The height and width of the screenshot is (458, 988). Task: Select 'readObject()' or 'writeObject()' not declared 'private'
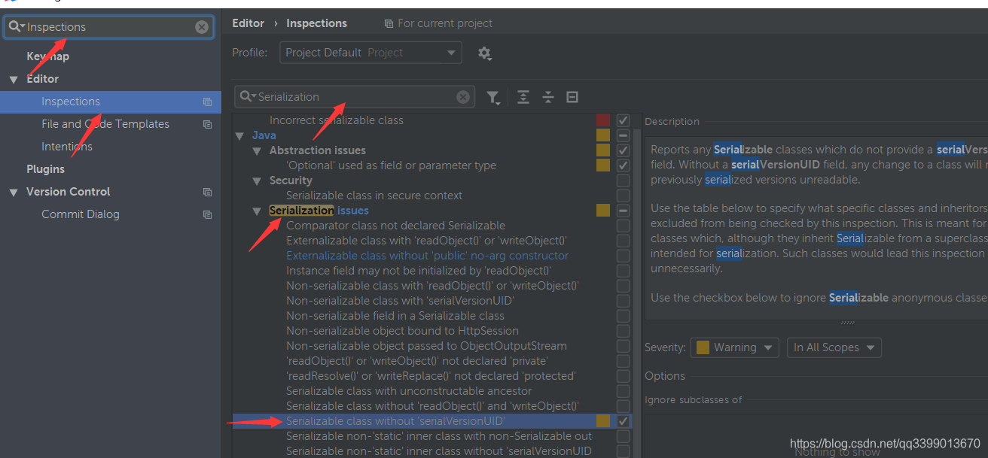[418, 361]
